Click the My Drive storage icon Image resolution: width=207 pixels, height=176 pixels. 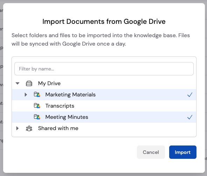click(x=29, y=83)
